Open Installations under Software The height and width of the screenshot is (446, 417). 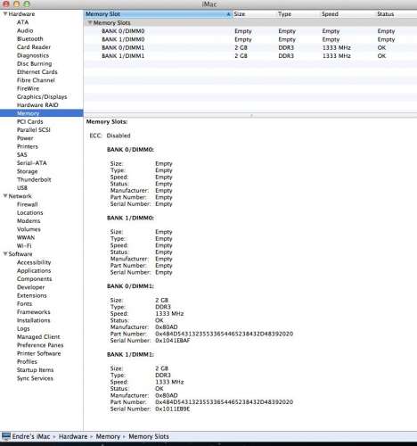coord(34,320)
